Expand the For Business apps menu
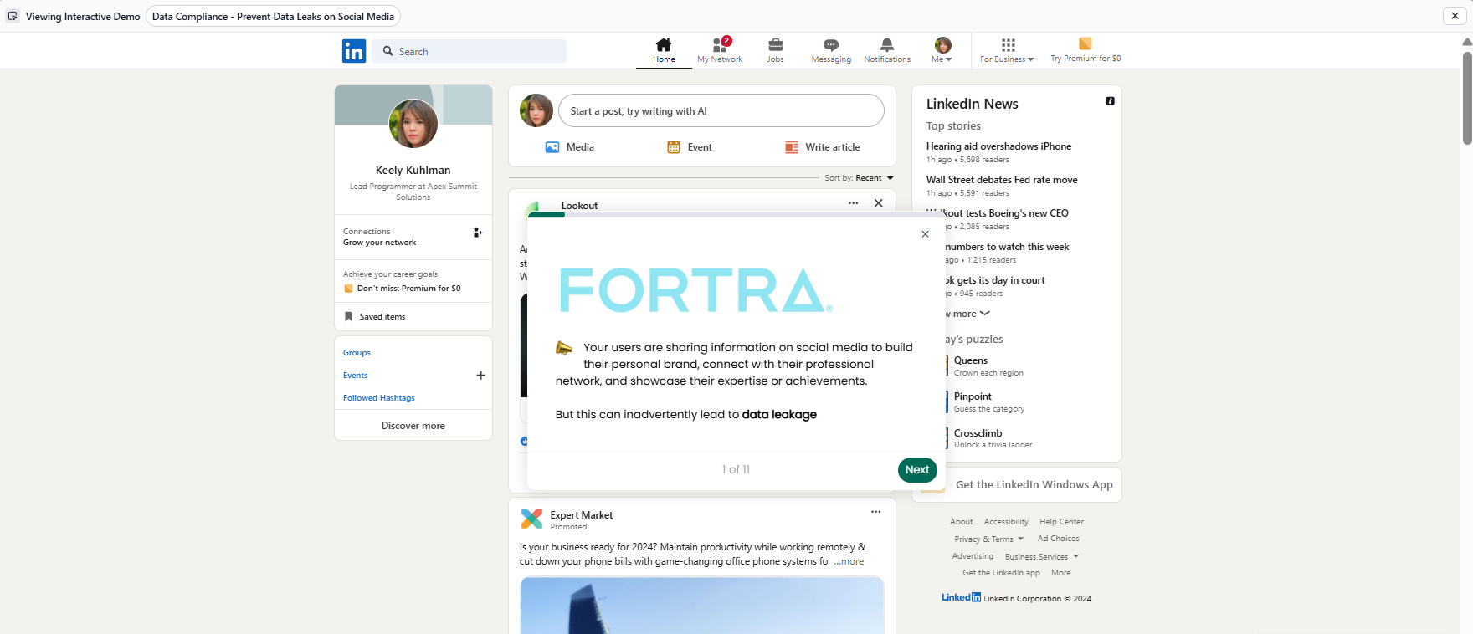 coord(1008,50)
